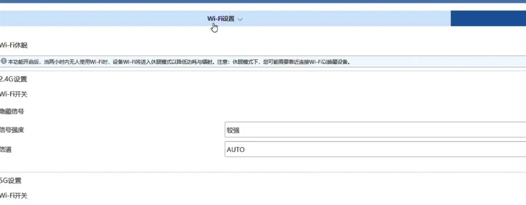Open the 信道 dropdown showing AUTO
Screen dimensions: 526x205
point(375,150)
